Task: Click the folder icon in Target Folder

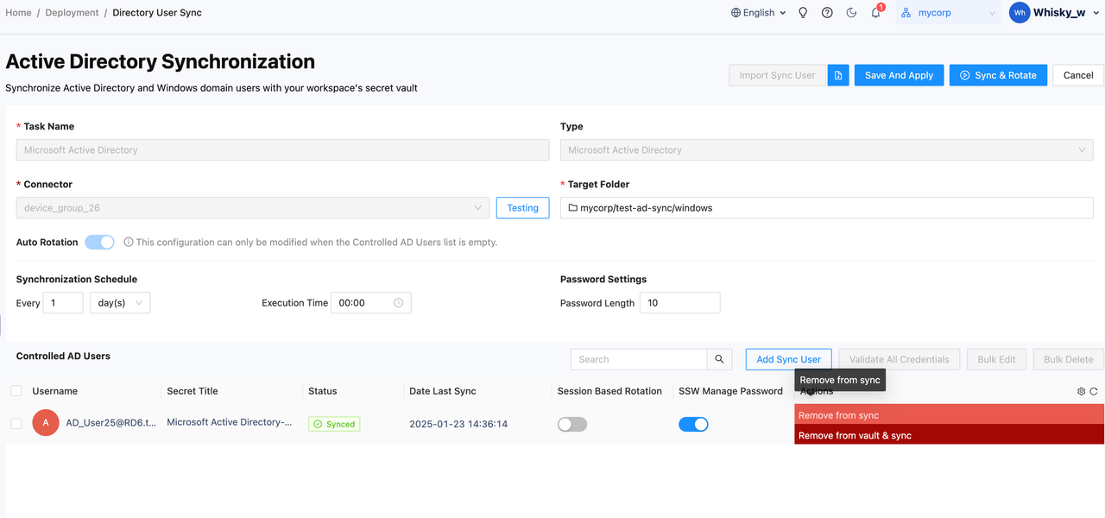Action: [573, 208]
